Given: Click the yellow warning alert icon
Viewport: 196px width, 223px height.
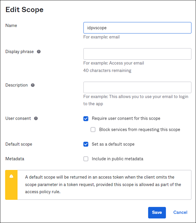Looking at the screenshot, I should [11, 176].
